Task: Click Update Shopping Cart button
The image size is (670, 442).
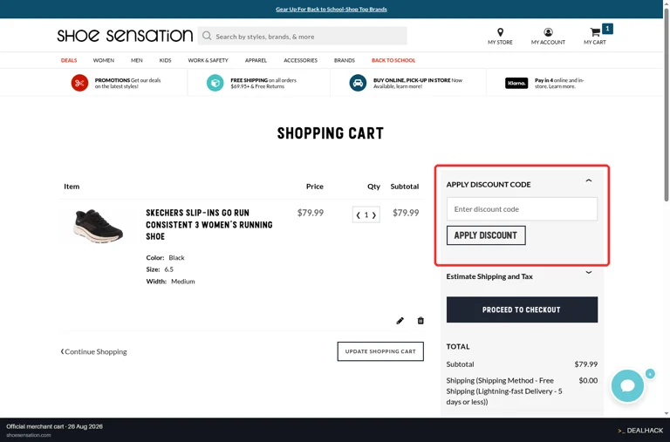Action: tap(380, 351)
